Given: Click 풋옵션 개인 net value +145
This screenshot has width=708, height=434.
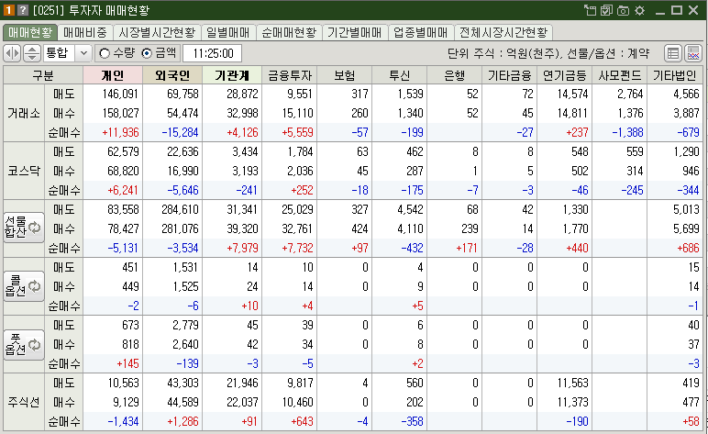Looking at the screenshot, I should 127,363.
